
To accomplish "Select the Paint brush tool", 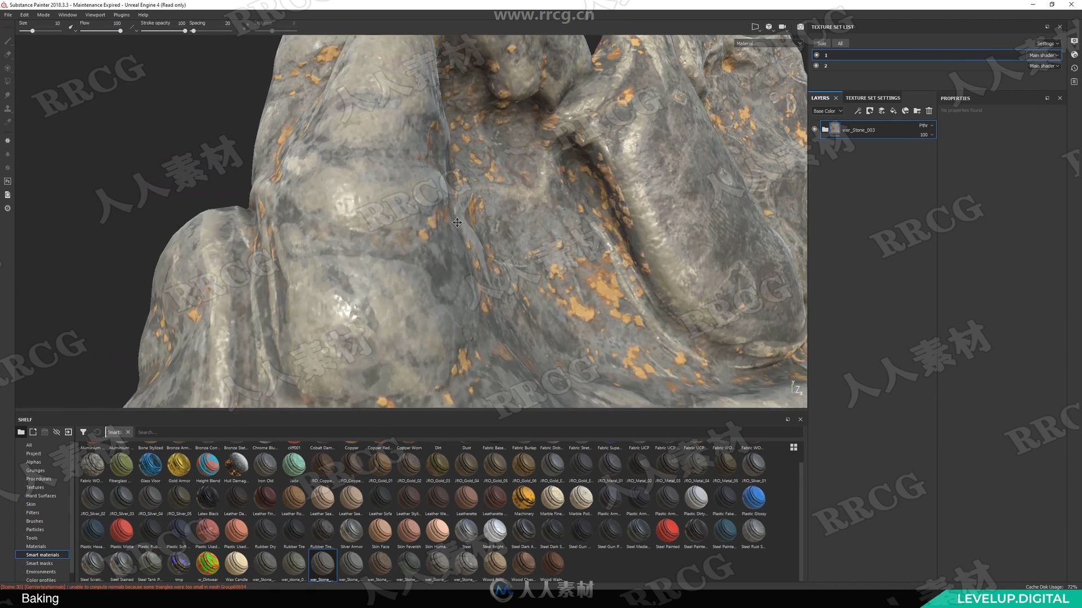I will 7,41.
